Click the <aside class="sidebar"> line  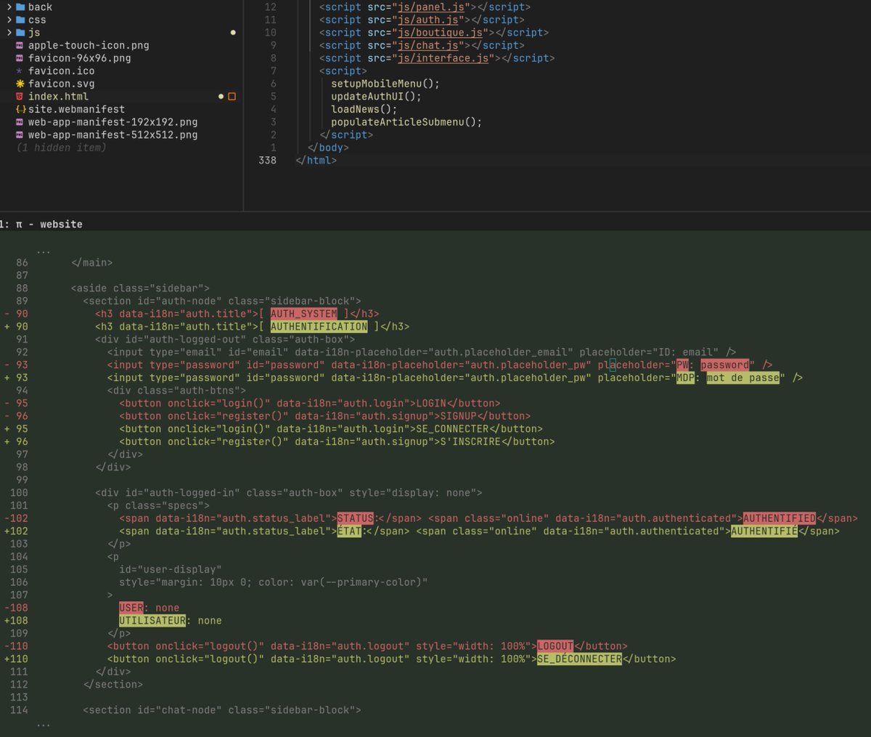(140, 288)
